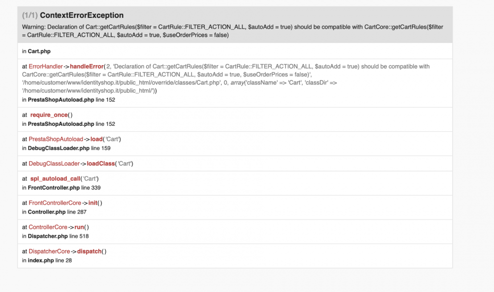Screen dimensions: 494x292
Task: Click the ErrorHandler class name
Action: 45,67
